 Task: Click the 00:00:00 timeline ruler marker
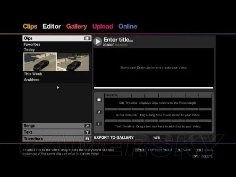click(x=111, y=95)
